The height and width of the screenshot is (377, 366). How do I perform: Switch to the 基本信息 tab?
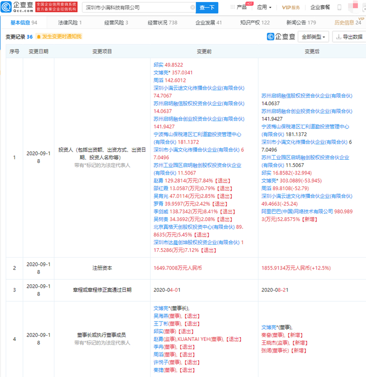(x=24, y=23)
